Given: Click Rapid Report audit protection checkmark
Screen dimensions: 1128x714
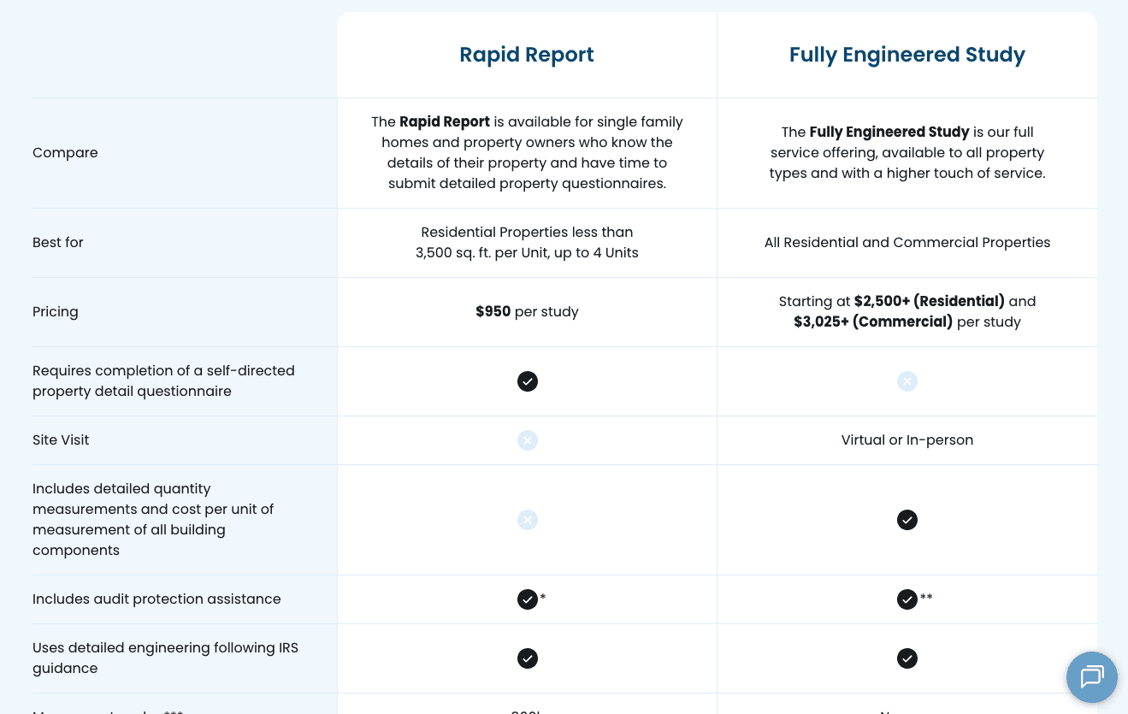Looking at the screenshot, I should point(528,599).
